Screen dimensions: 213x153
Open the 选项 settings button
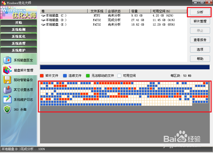pos(200,49)
